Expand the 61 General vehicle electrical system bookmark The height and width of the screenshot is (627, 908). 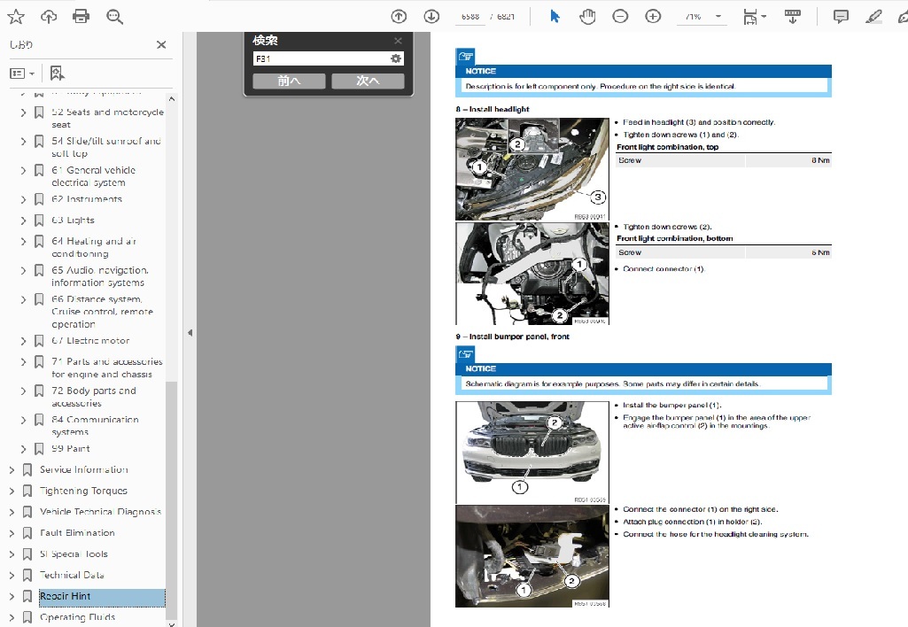(23, 170)
